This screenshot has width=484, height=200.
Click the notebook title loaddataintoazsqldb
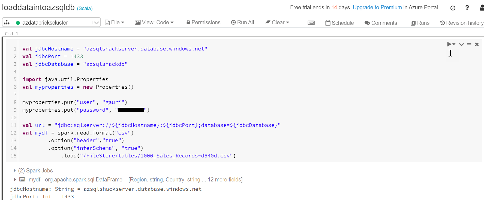click(38, 7)
